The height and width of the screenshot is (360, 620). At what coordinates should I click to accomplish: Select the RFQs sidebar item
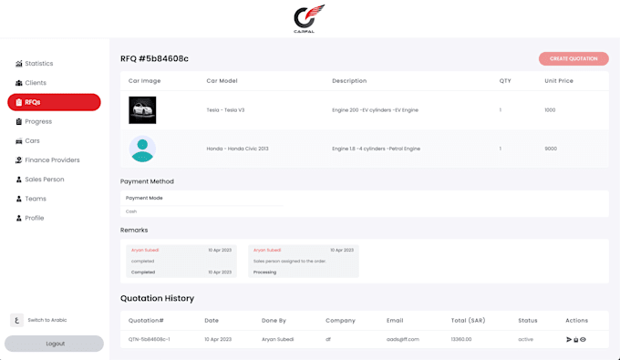point(54,102)
